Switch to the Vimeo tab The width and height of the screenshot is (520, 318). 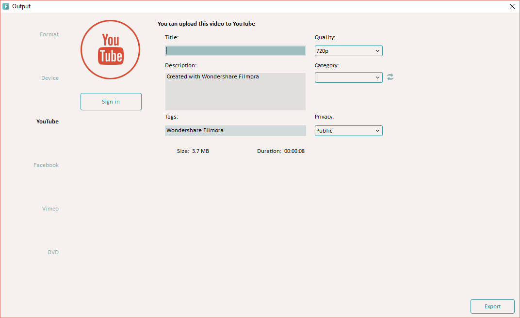(50, 209)
